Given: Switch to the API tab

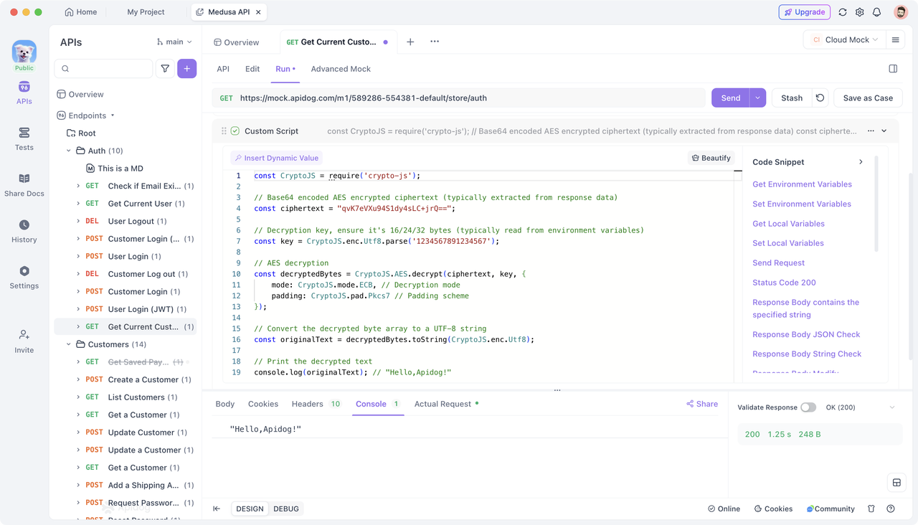Looking at the screenshot, I should click(x=223, y=69).
